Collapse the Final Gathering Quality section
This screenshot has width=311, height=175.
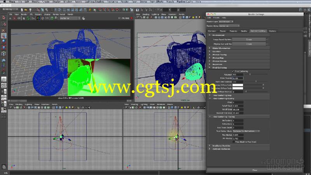tap(210, 98)
